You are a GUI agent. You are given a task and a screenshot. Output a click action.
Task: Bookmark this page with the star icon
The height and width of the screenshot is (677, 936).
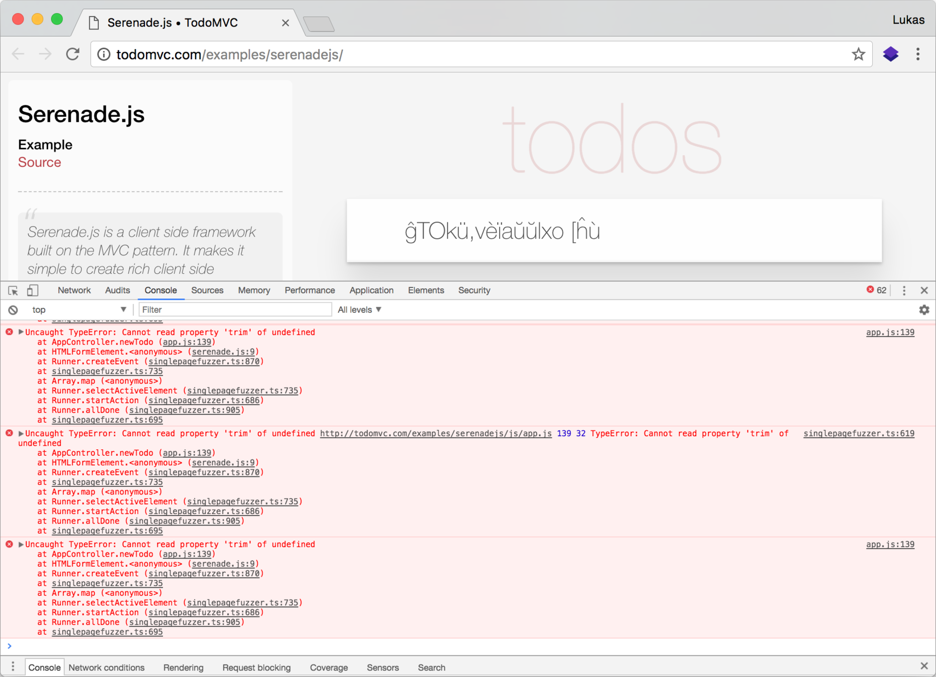click(858, 54)
